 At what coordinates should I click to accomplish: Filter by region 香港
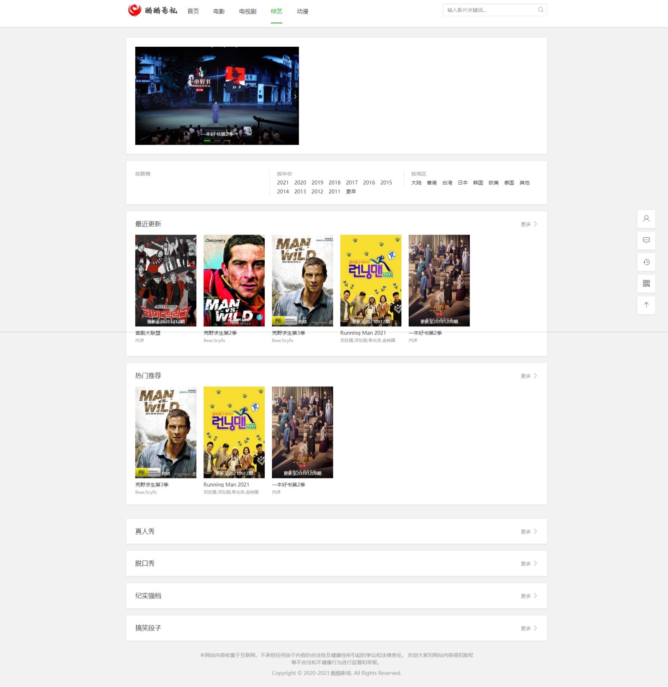pos(432,183)
